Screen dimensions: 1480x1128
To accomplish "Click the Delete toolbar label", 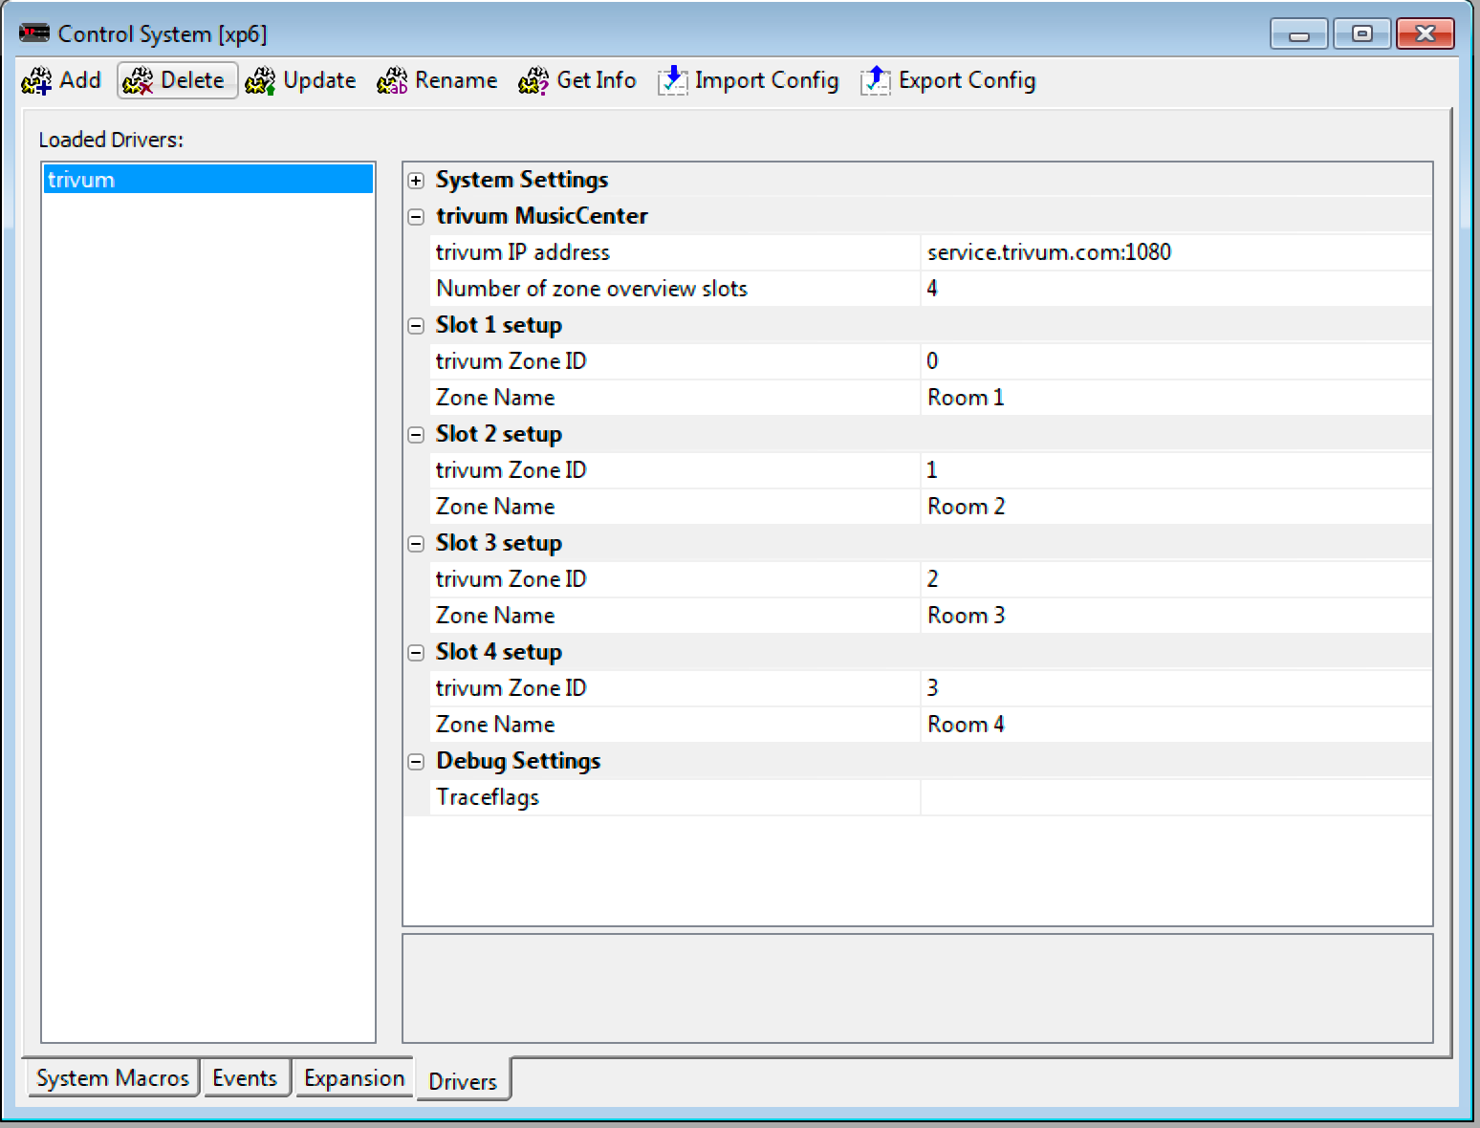I will pos(192,80).
